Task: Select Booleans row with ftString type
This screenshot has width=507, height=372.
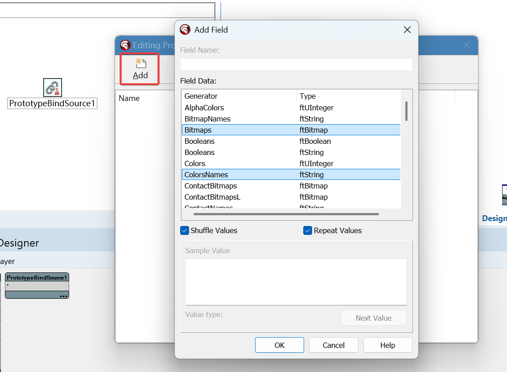Action: 291,152
